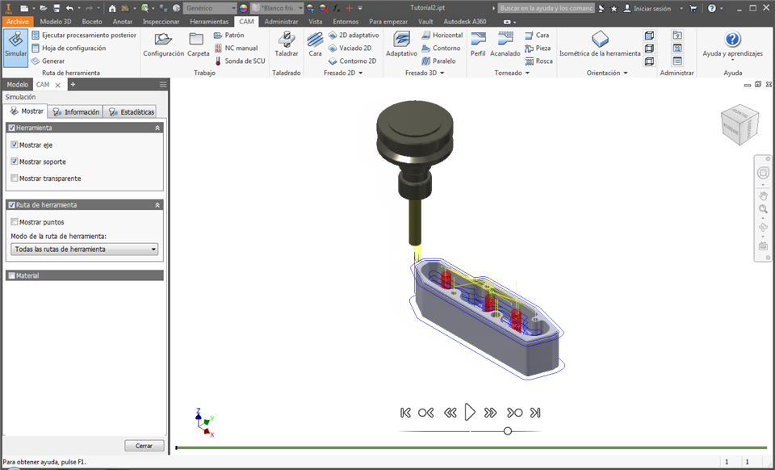Image resolution: width=775 pixels, height=470 pixels.
Task: Select the Taladrar drilling tool
Action: (x=286, y=44)
